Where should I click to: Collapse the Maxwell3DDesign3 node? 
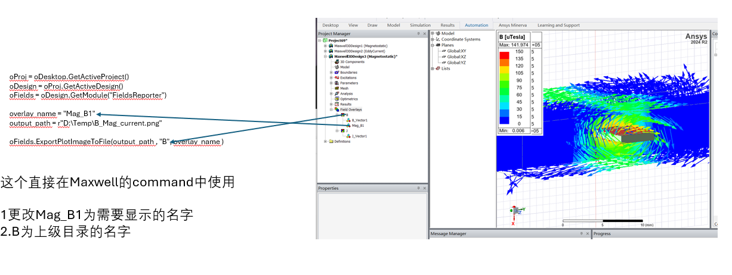tap(325, 57)
